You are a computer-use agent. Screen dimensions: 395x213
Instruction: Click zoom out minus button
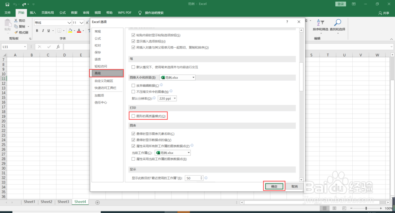352,208
